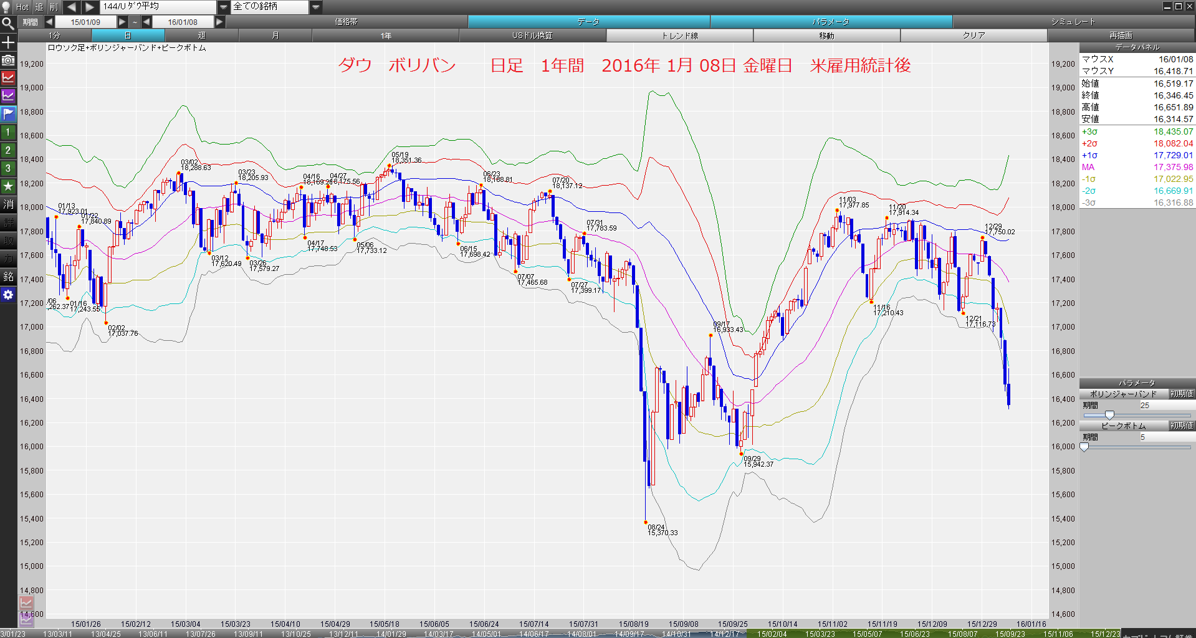Take a chart snapshot with camera icon

(x=8, y=60)
